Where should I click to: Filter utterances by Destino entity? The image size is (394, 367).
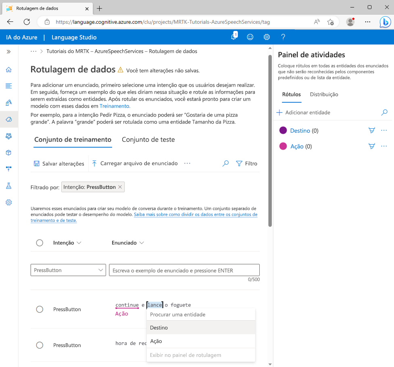[x=372, y=130]
